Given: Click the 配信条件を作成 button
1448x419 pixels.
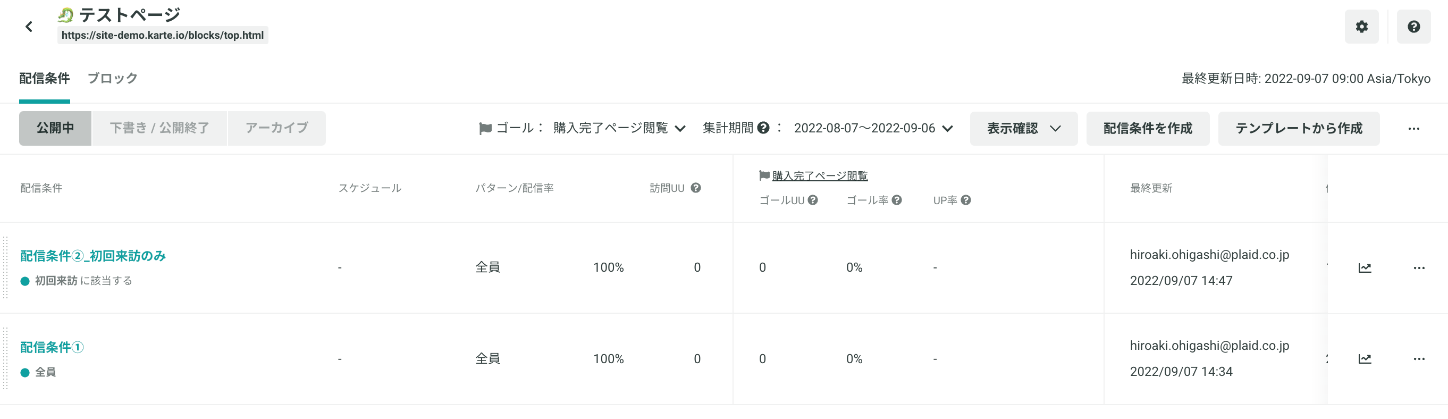Looking at the screenshot, I should pos(1147,128).
